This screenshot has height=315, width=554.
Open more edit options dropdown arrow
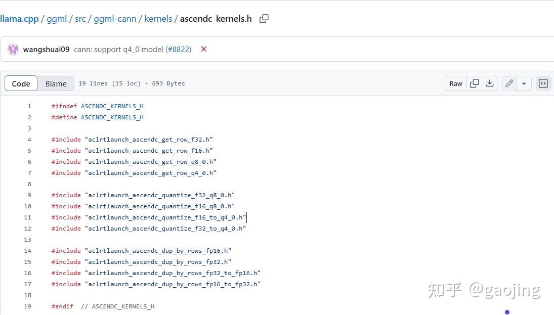pyautogui.click(x=524, y=83)
